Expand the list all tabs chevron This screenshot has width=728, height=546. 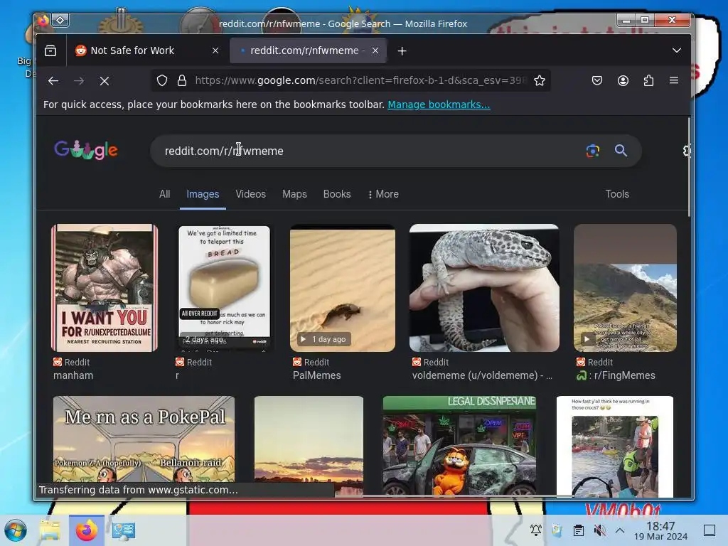click(x=677, y=50)
